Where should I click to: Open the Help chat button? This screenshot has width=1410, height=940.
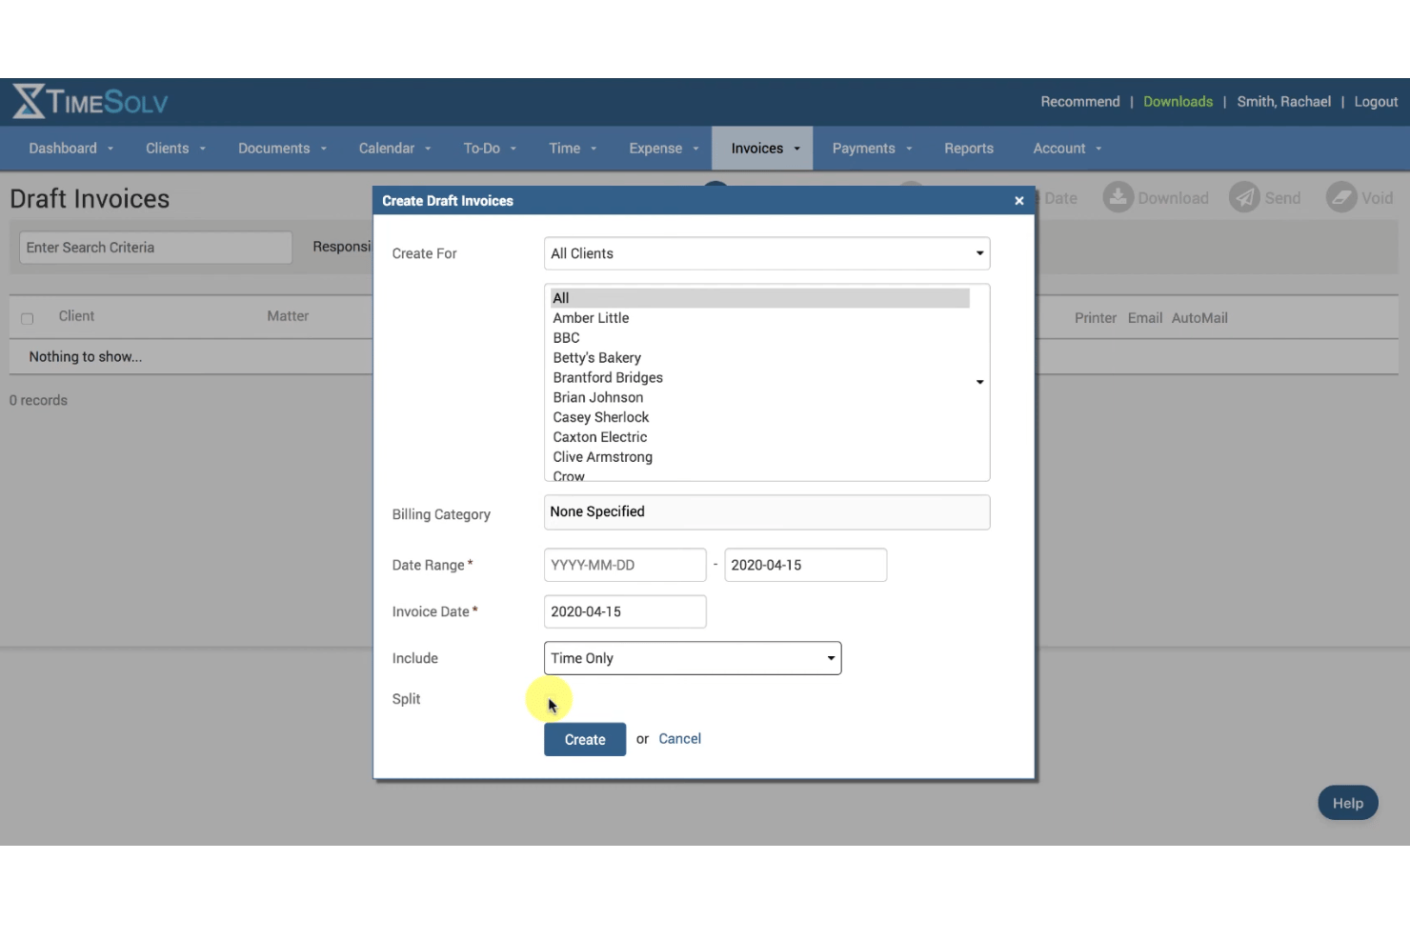(x=1348, y=803)
